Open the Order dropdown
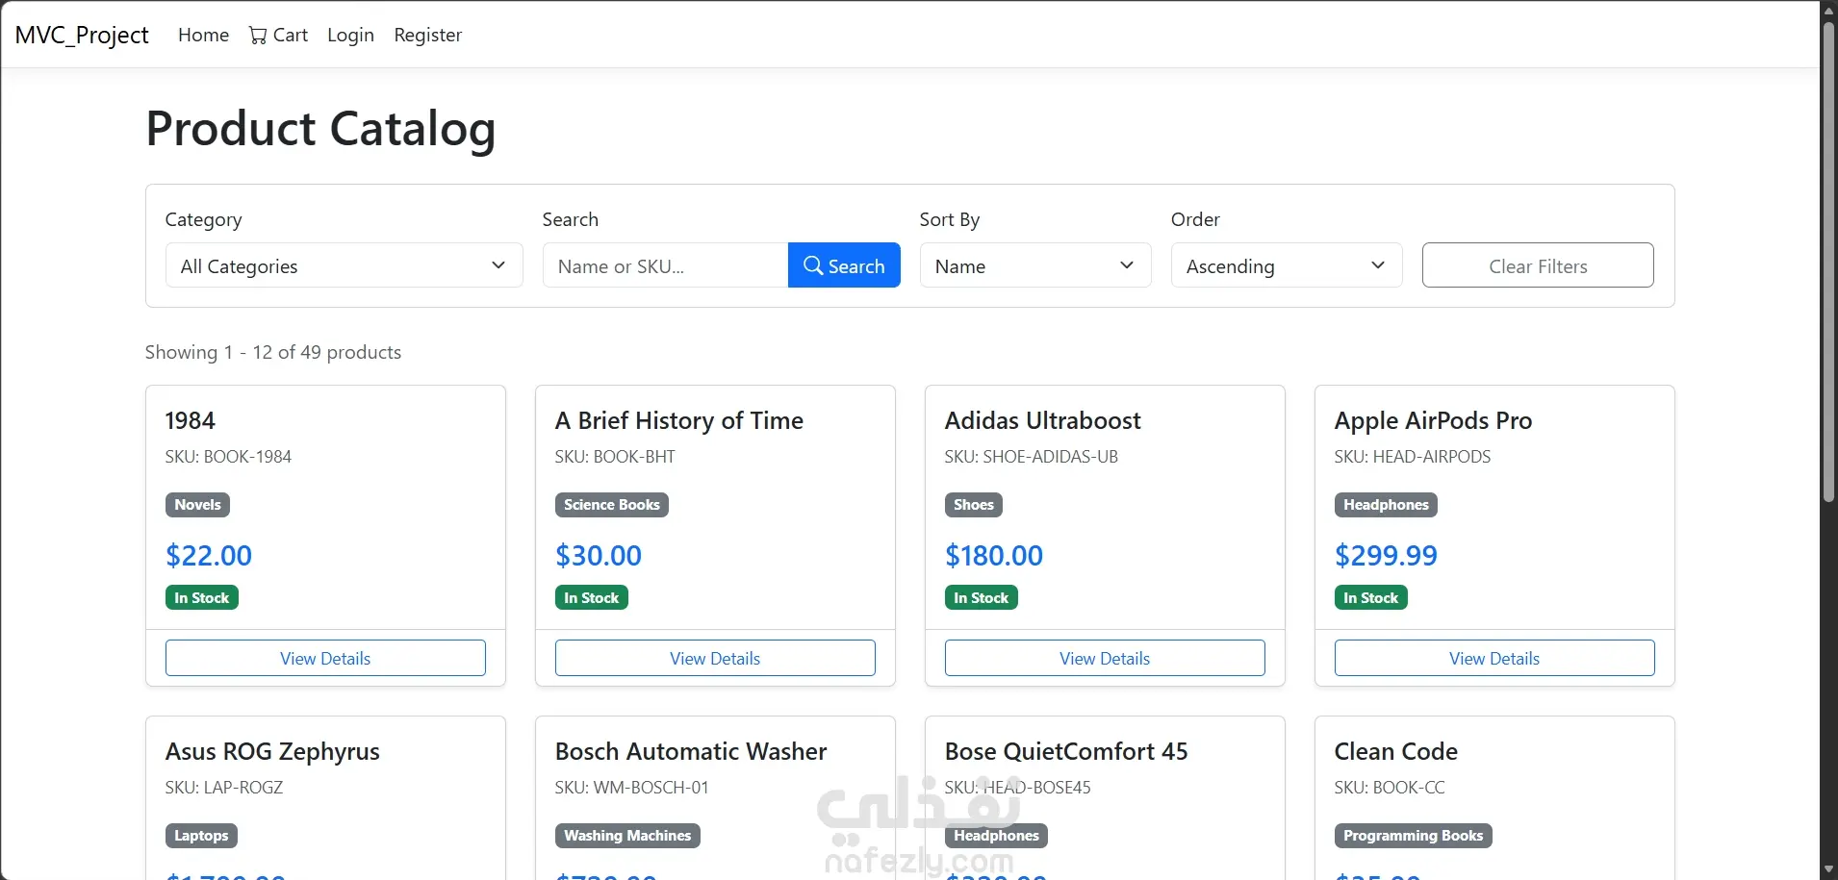 point(1287,265)
